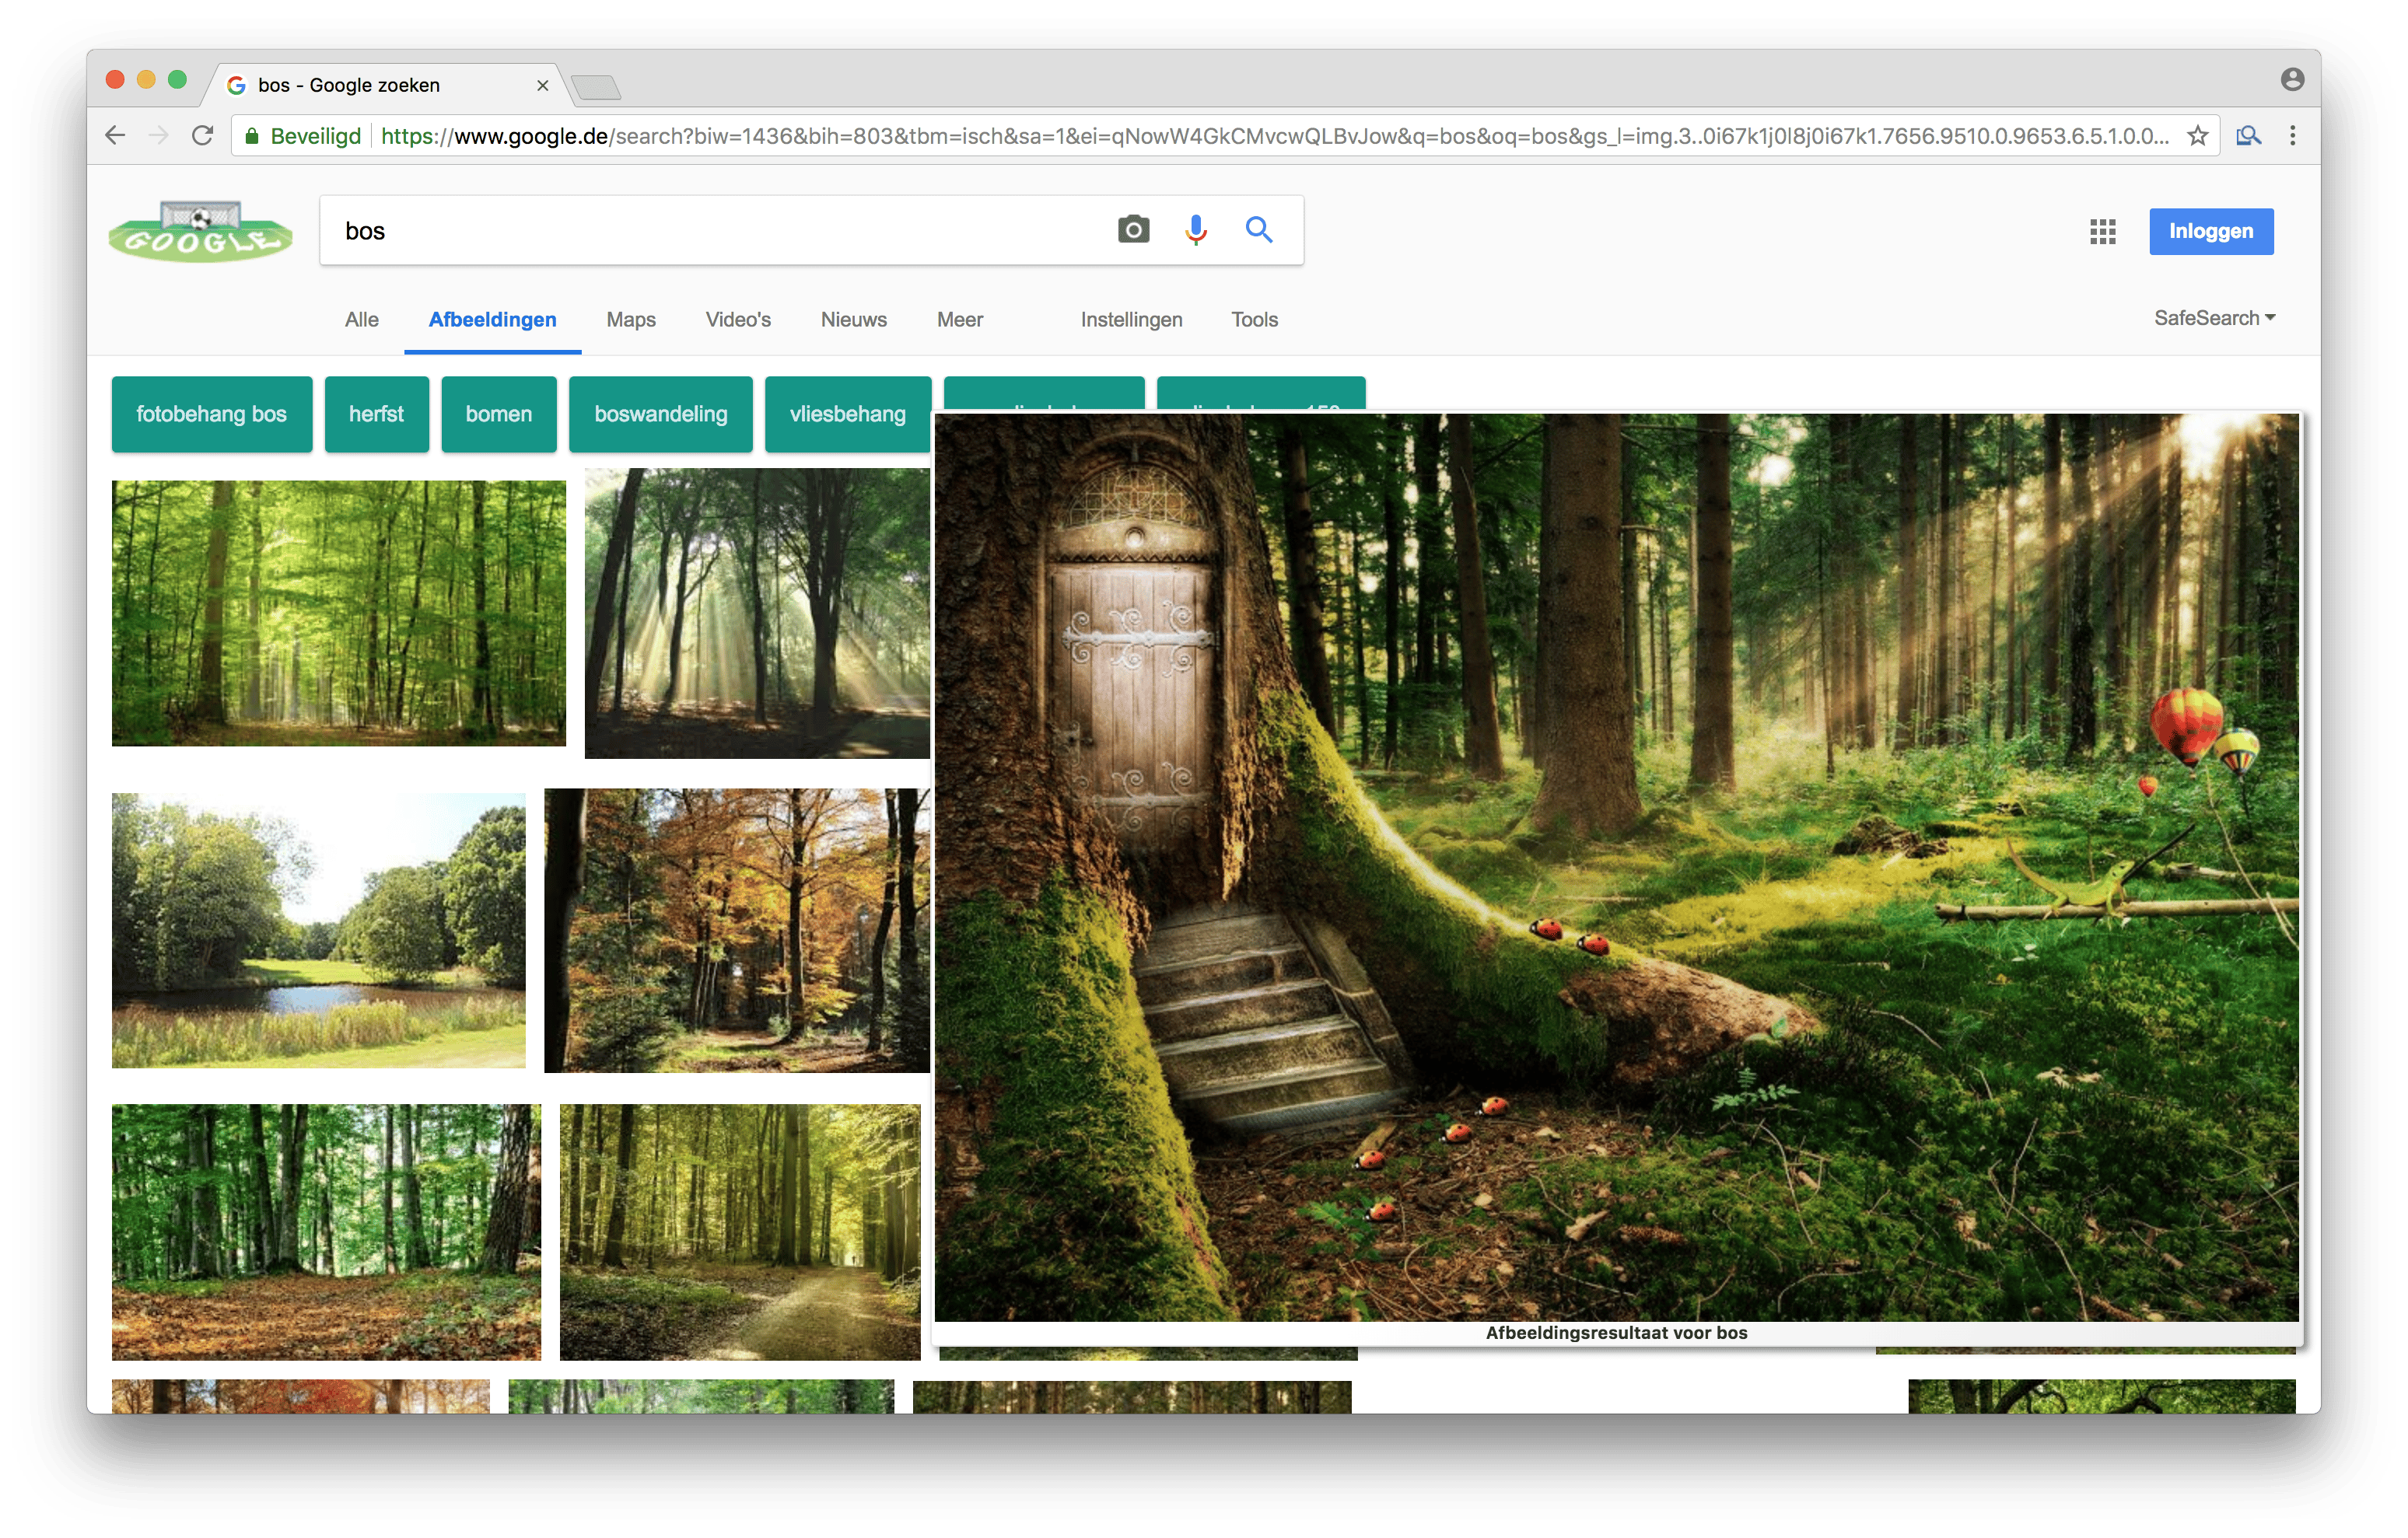Go back with the left arrow icon
This screenshot has height=1538, width=2408.
pyautogui.click(x=115, y=136)
